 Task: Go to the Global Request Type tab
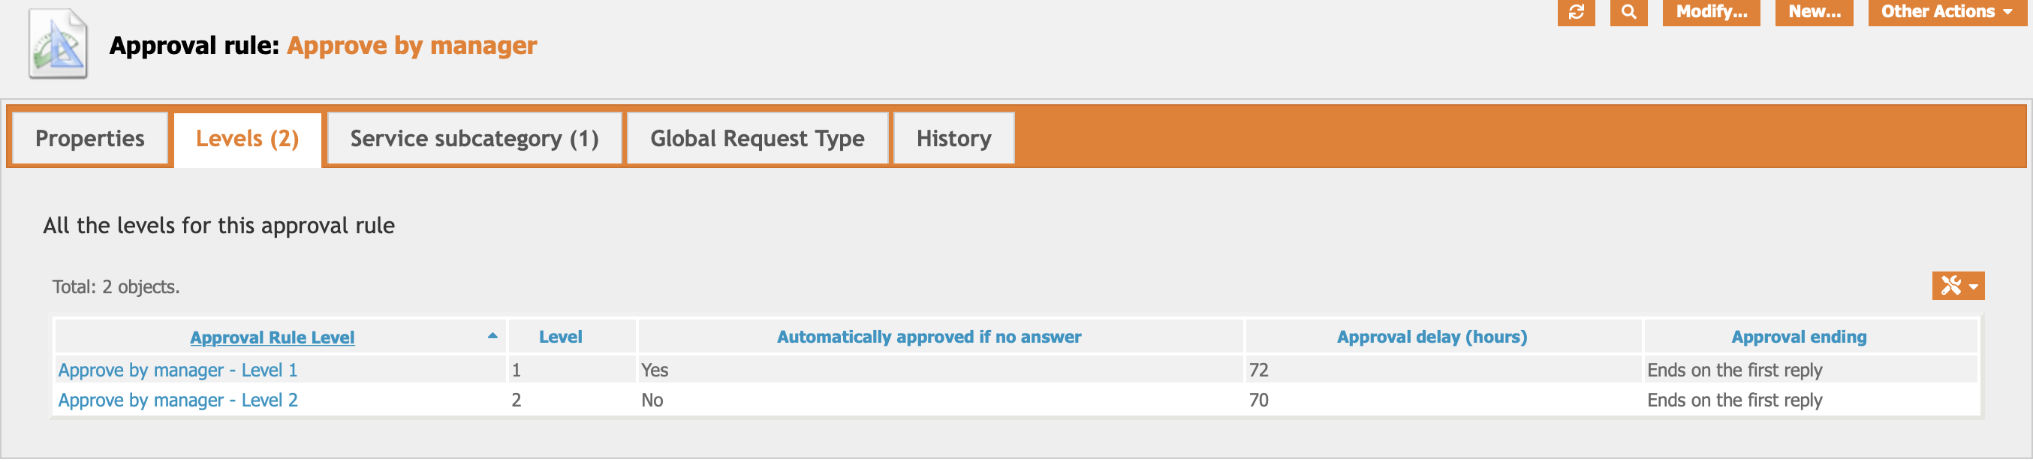pos(757,139)
